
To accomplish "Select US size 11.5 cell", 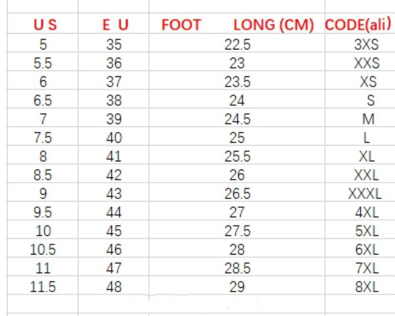I will (x=43, y=287).
